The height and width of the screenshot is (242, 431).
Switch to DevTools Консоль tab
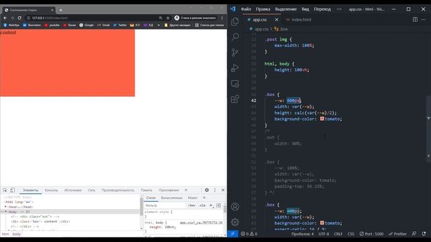(x=51, y=190)
